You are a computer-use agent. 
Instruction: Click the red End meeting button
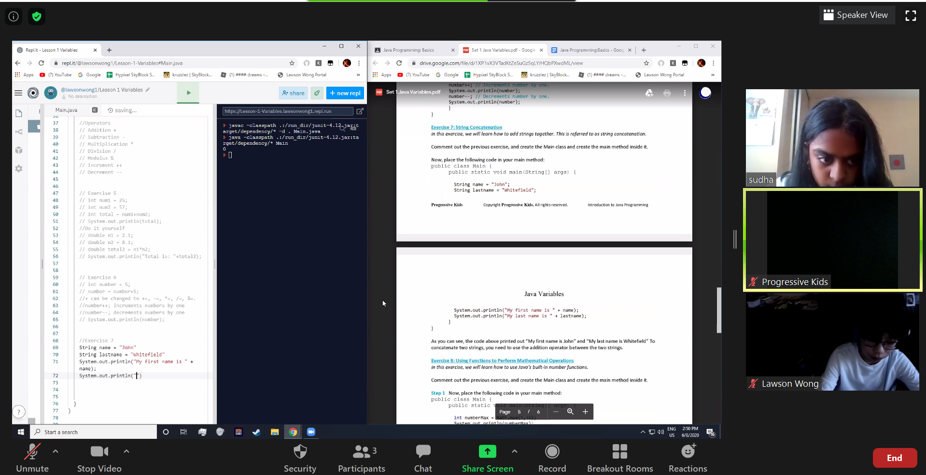(894, 458)
